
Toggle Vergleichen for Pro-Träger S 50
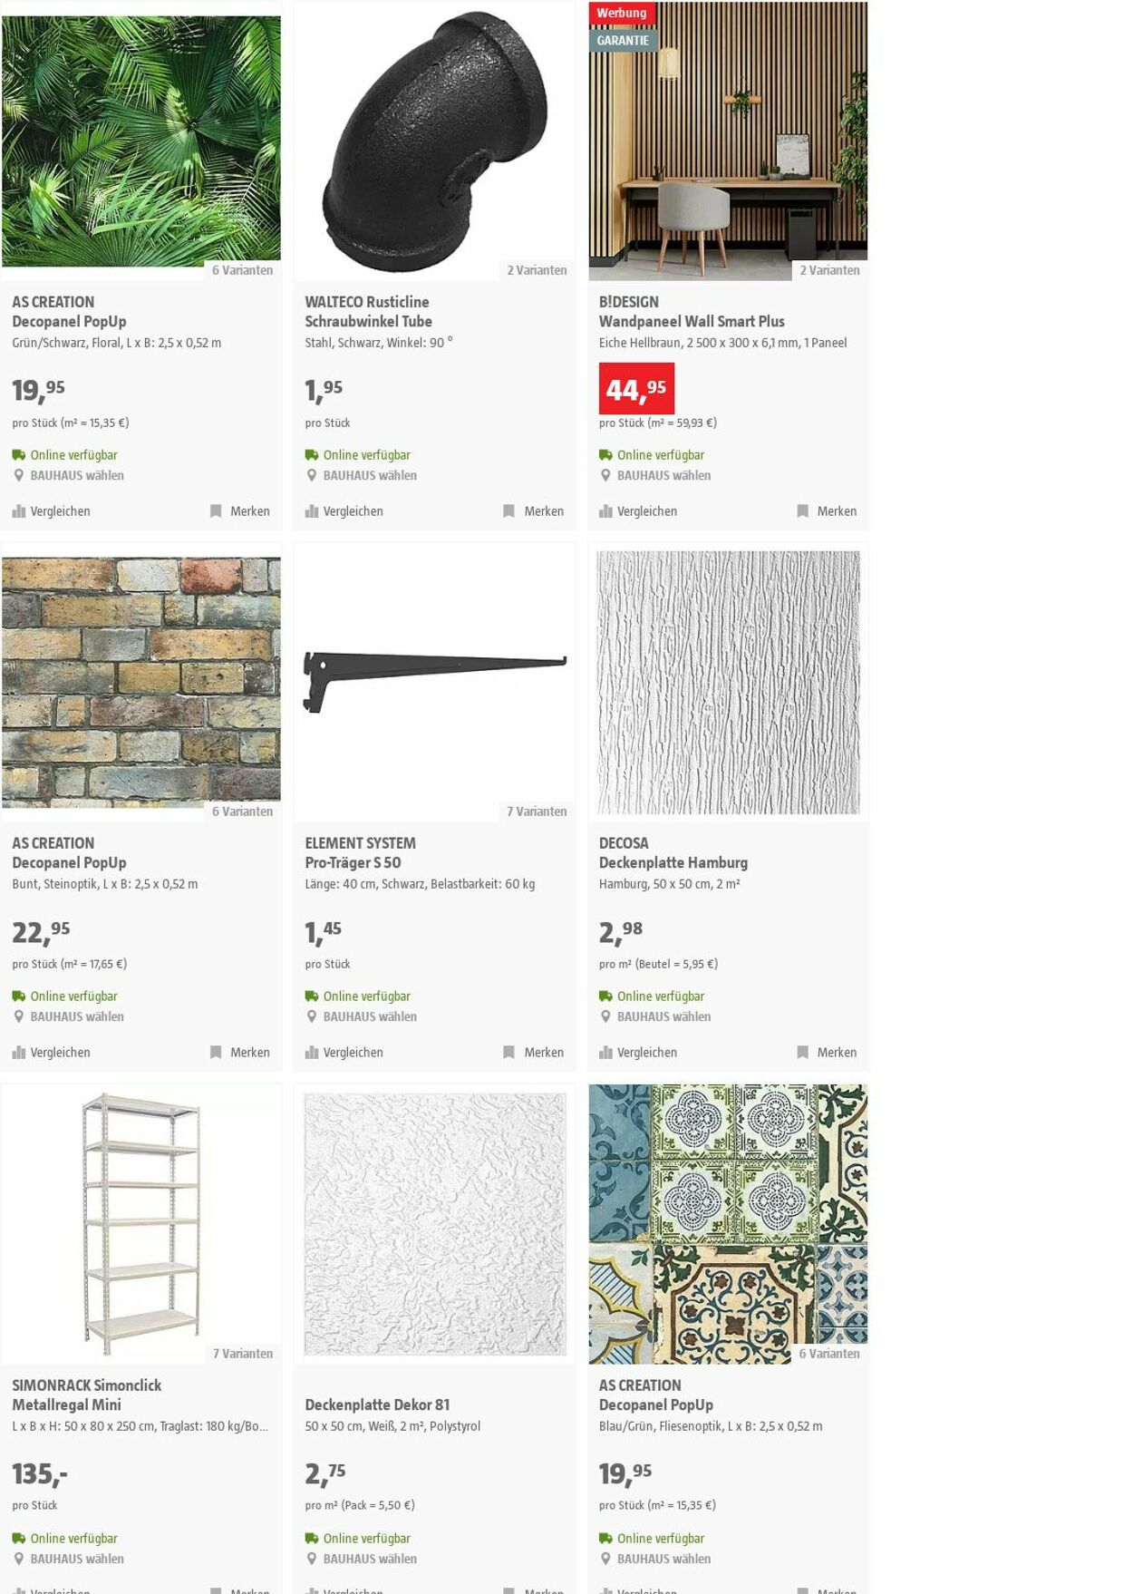pos(344,1053)
